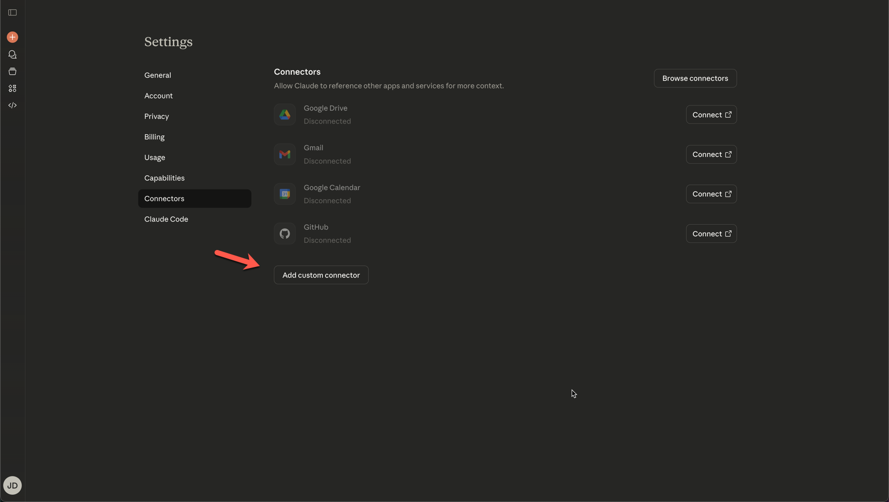Click Add custom connector button

321,275
